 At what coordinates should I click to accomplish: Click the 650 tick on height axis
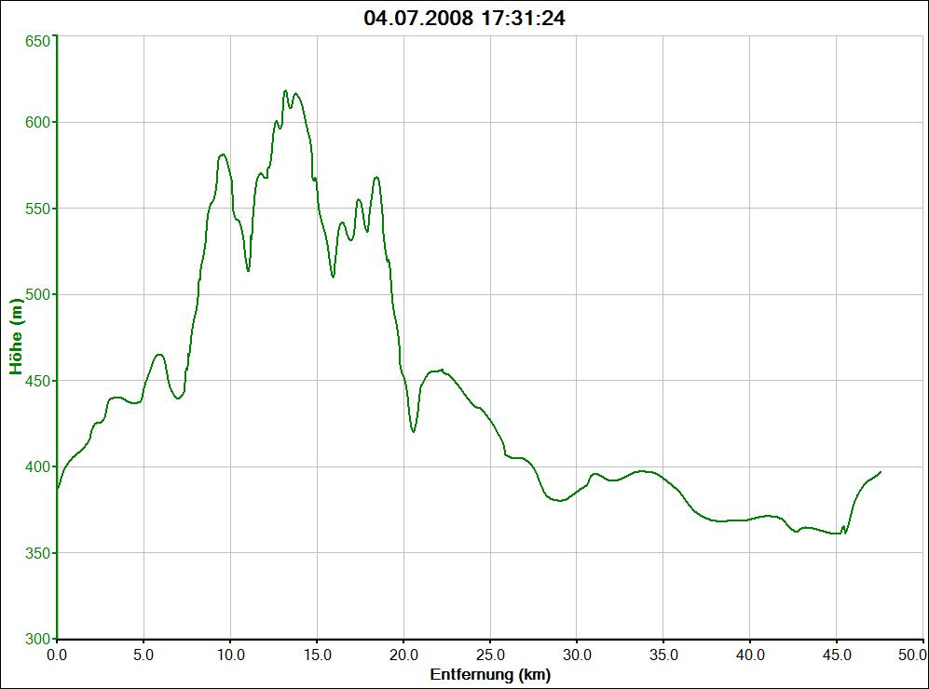coord(37,42)
